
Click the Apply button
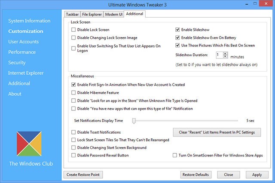click(257, 175)
